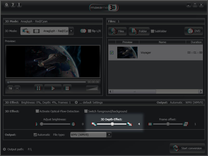Maximize the makeme3D window

pos(195,5)
